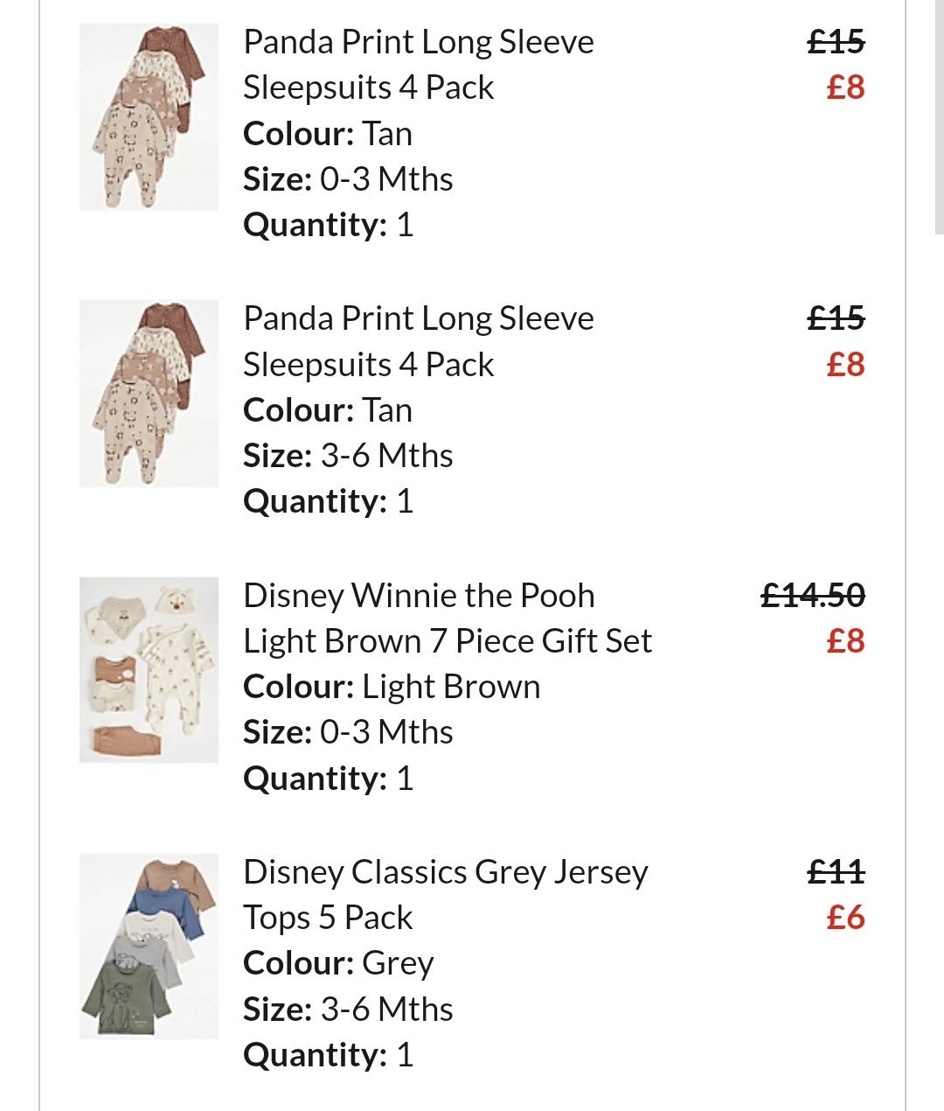Click the Panda Print title above Size 3-6 Mths
The height and width of the screenshot is (1111, 944).
click(x=418, y=341)
